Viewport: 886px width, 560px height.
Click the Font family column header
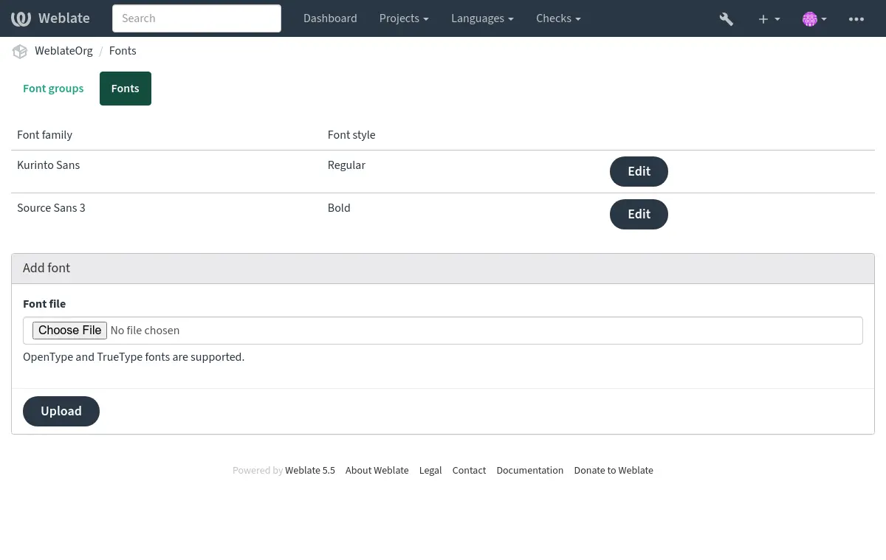pyautogui.click(x=44, y=135)
